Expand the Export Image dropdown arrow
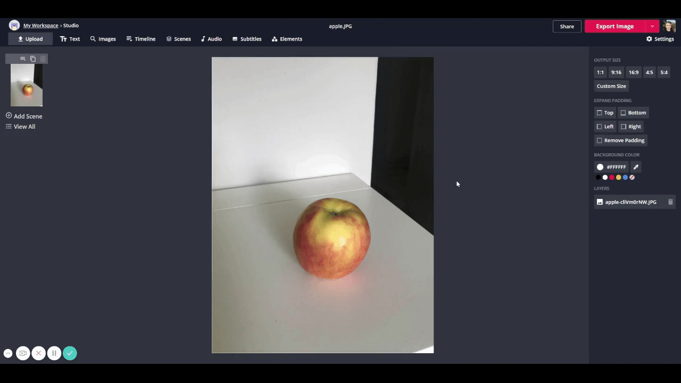The height and width of the screenshot is (383, 681). click(x=652, y=26)
